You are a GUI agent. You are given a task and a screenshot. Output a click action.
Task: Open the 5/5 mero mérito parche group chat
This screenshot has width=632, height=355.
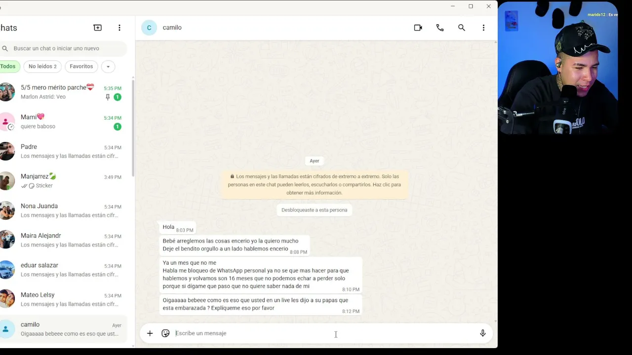point(64,92)
